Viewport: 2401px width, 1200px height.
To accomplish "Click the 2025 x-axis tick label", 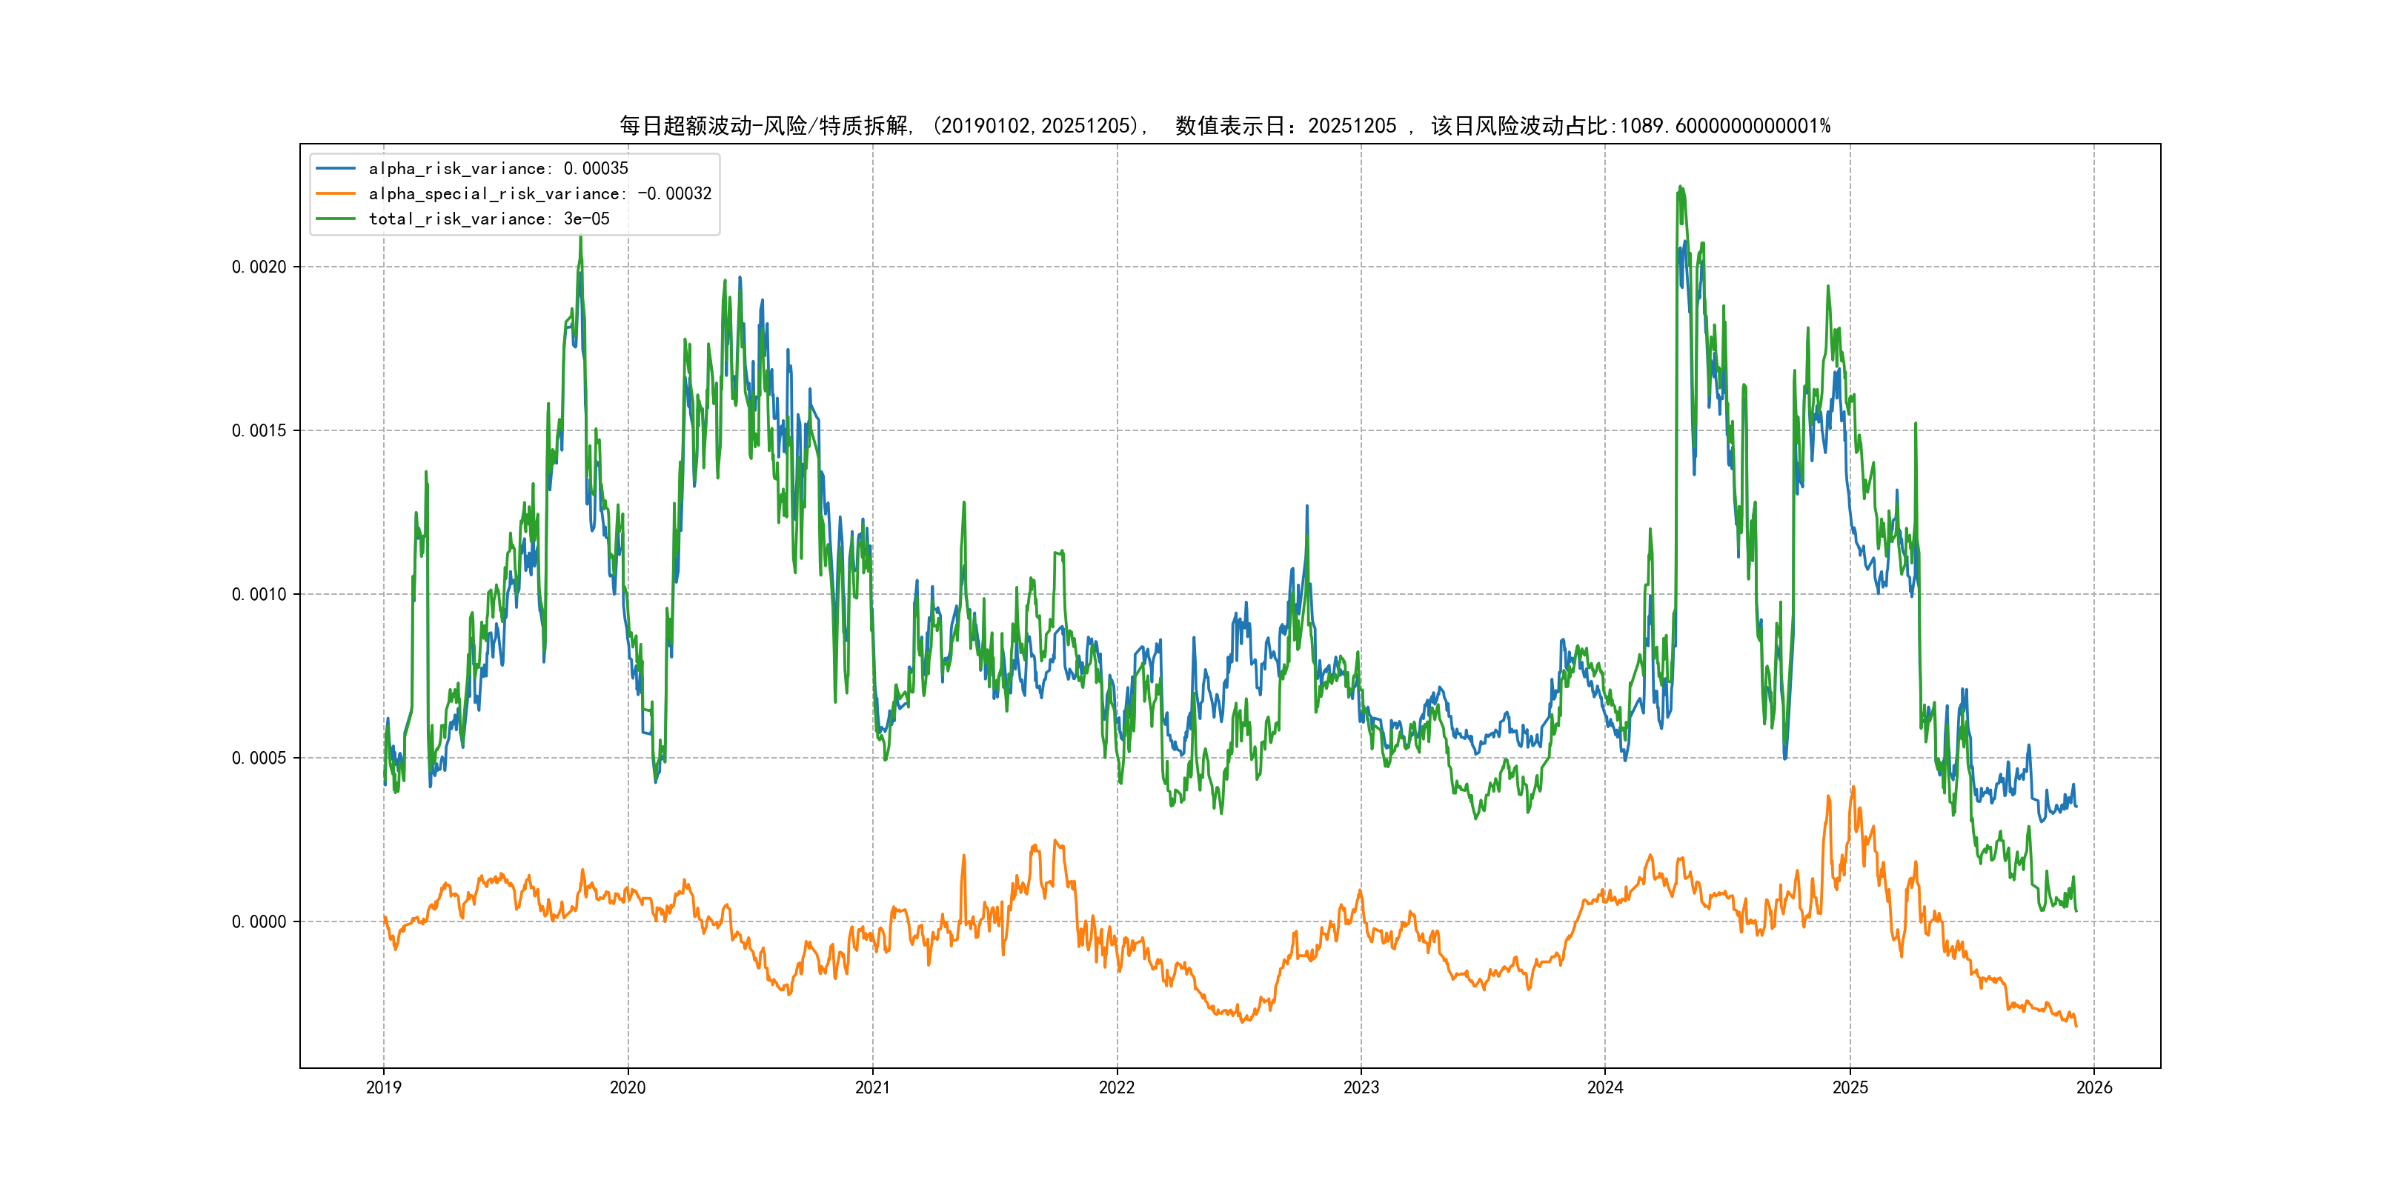I will [1850, 1087].
